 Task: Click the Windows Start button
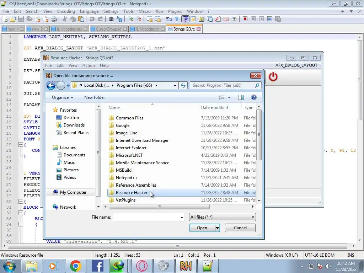tap(9, 266)
